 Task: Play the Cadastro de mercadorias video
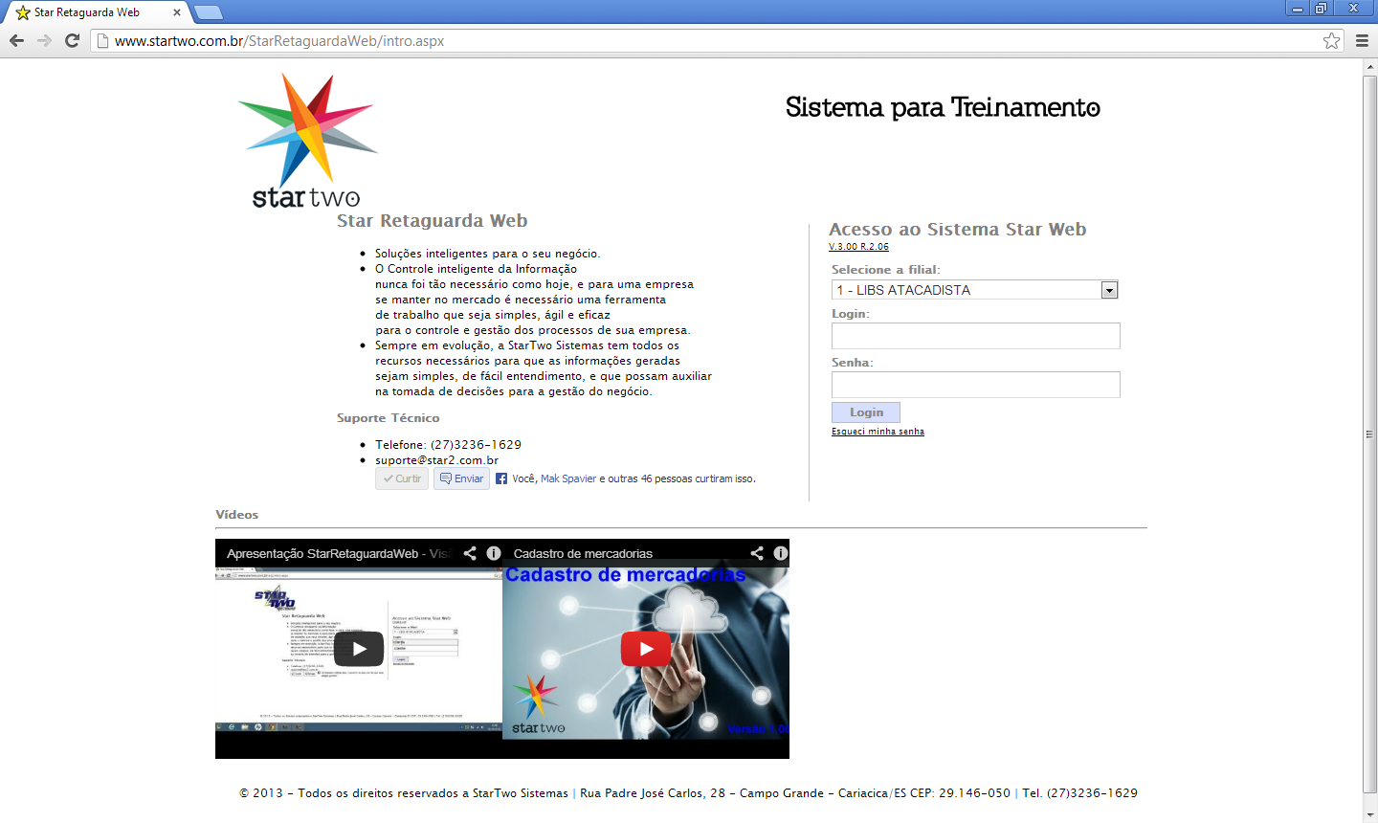point(646,649)
